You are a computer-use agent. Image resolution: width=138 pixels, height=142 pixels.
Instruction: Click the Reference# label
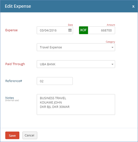(x=14, y=81)
